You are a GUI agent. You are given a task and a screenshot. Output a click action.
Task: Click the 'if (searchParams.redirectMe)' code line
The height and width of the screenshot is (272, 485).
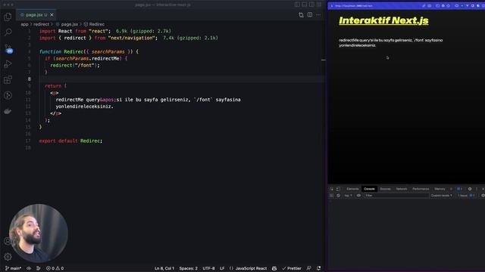coord(86,58)
